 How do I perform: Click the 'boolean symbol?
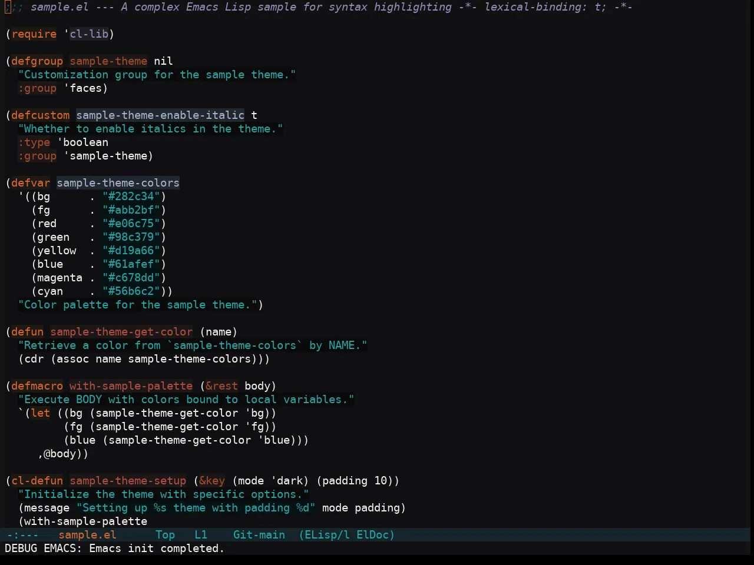82,142
